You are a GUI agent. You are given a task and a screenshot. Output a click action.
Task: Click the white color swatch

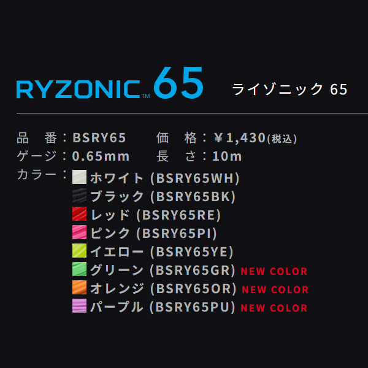79,177
